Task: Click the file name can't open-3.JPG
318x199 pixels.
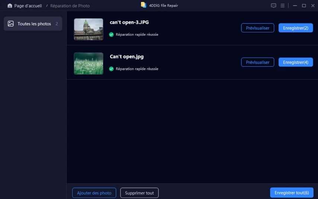Action: click(x=129, y=22)
